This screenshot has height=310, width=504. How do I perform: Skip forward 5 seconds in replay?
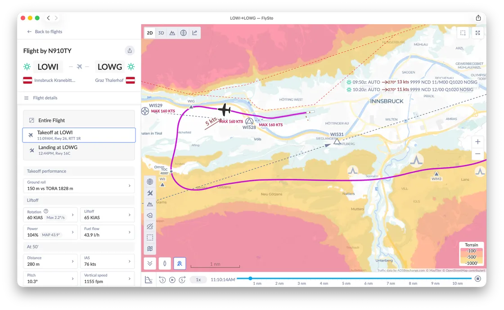click(182, 280)
